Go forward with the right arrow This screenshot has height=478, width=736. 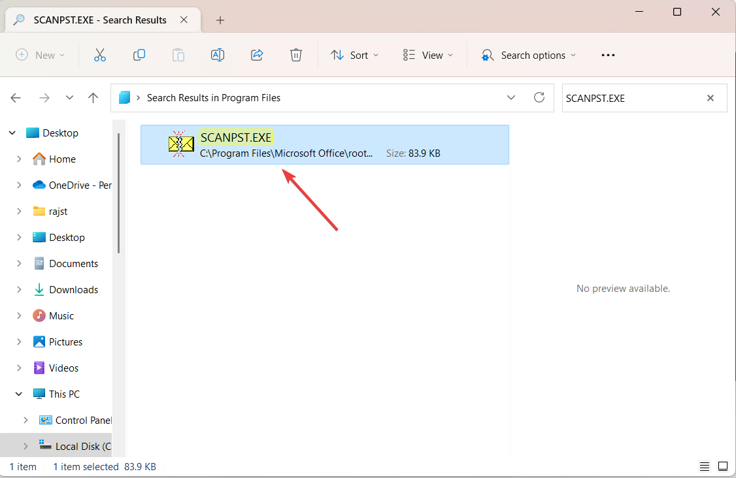tap(44, 97)
